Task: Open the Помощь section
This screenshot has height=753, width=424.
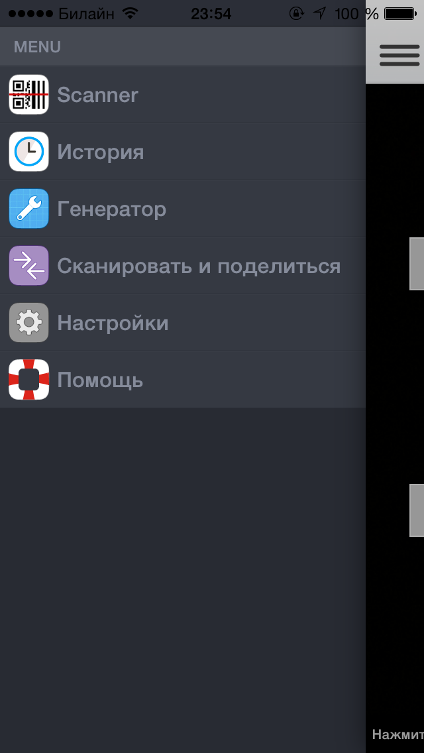Action: click(x=182, y=379)
